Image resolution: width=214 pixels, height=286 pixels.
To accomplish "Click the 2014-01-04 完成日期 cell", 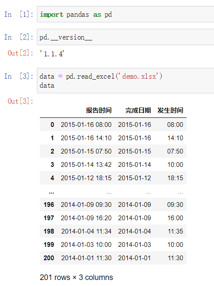I will tap(135, 231).
